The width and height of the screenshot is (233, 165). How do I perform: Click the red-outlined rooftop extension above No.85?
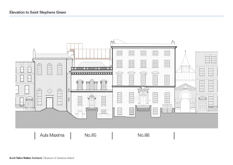click(x=89, y=52)
